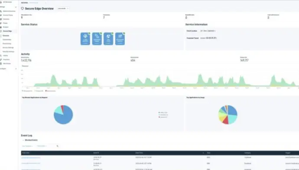
Task: Collapse the Manage section in the sidebar
Action: point(16,7)
